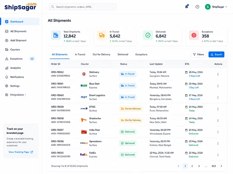233x174 pixels.
Task: Click the Ekart Logistics courier logo
Action: click(84, 97)
